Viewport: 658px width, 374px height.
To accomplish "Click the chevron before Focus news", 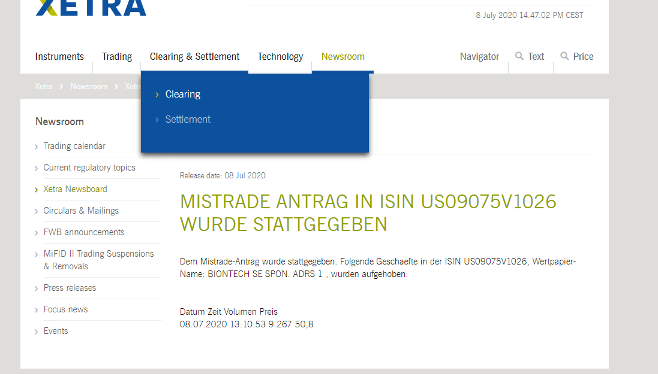I will (37, 309).
